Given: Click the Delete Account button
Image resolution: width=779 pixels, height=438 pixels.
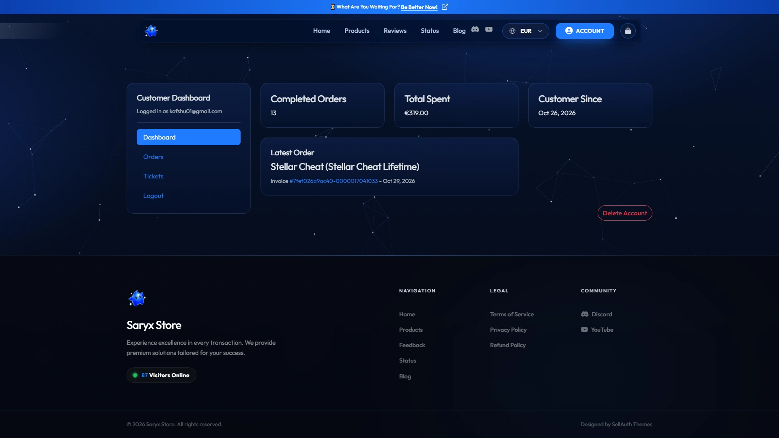Looking at the screenshot, I should pyautogui.click(x=625, y=213).
